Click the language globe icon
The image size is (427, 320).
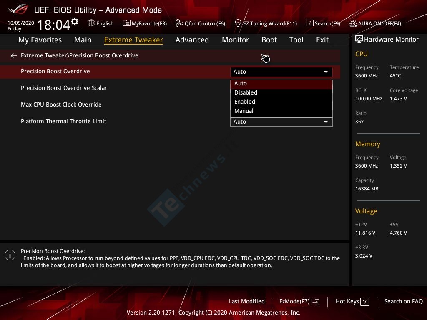[x=91, y=23]
